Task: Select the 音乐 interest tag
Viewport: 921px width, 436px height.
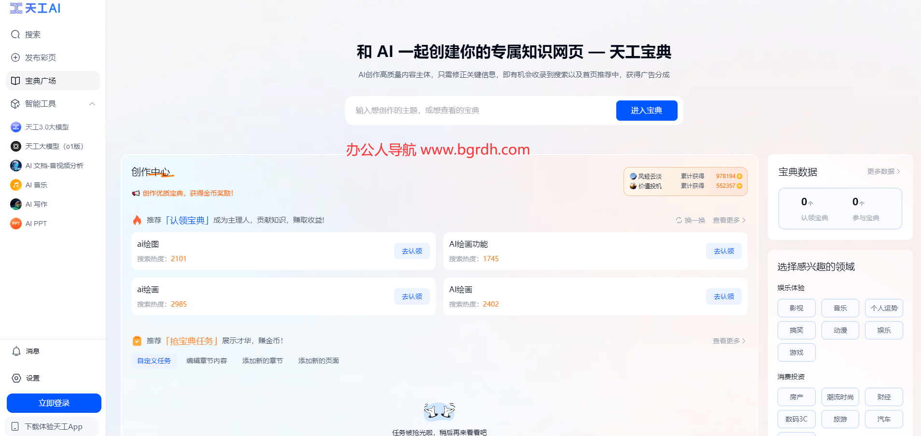Action: (x=840, y=308)
